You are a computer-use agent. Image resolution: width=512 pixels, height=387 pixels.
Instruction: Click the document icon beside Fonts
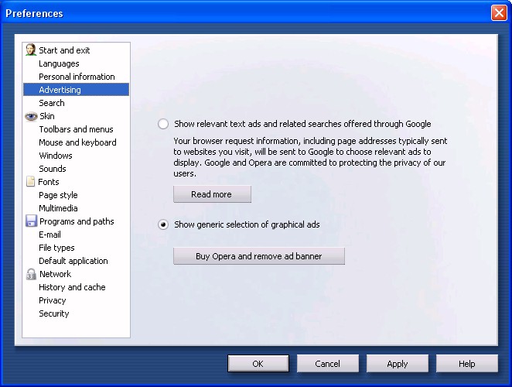[x=30, y=181]
